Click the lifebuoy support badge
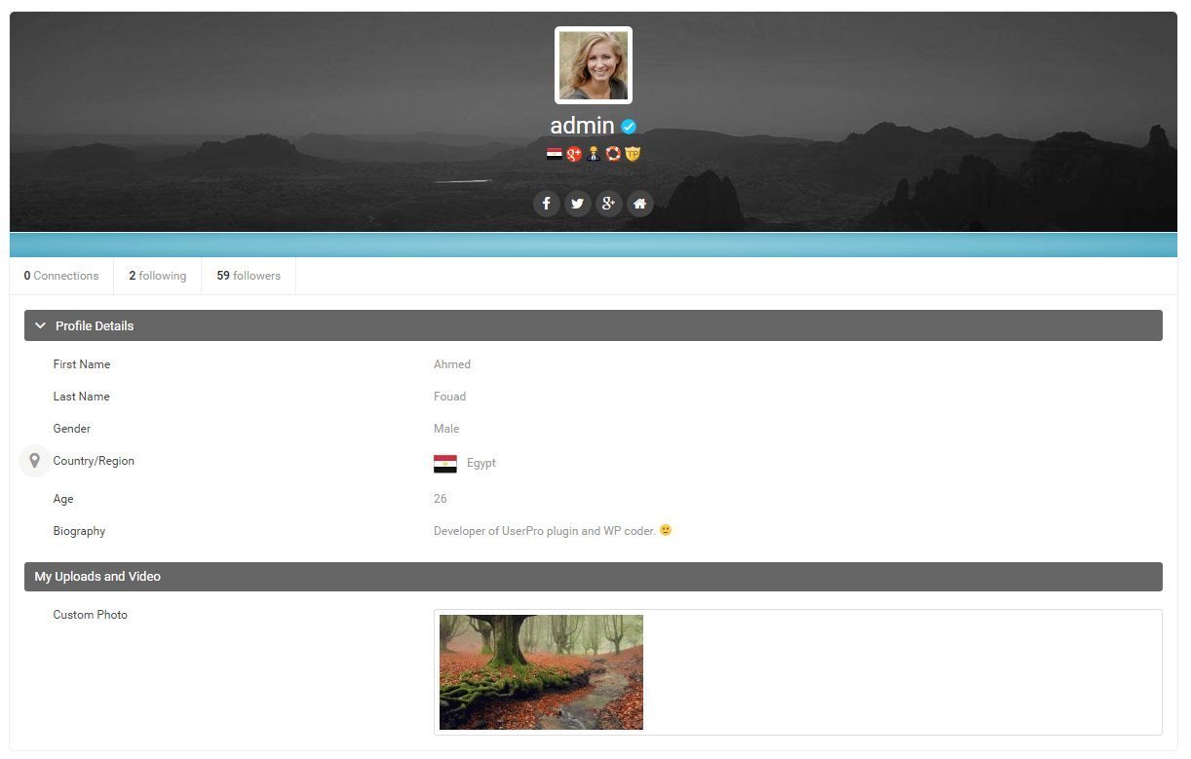The image size is (1191, 759). (x=612, y=154)
